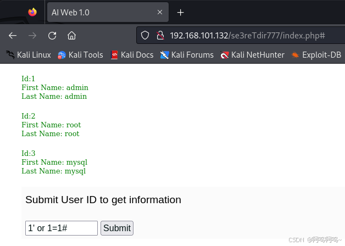This screenshot has height=246, width=345.
Task: Open the Kali Linux bookmark
Action: [x=29, y=55]
